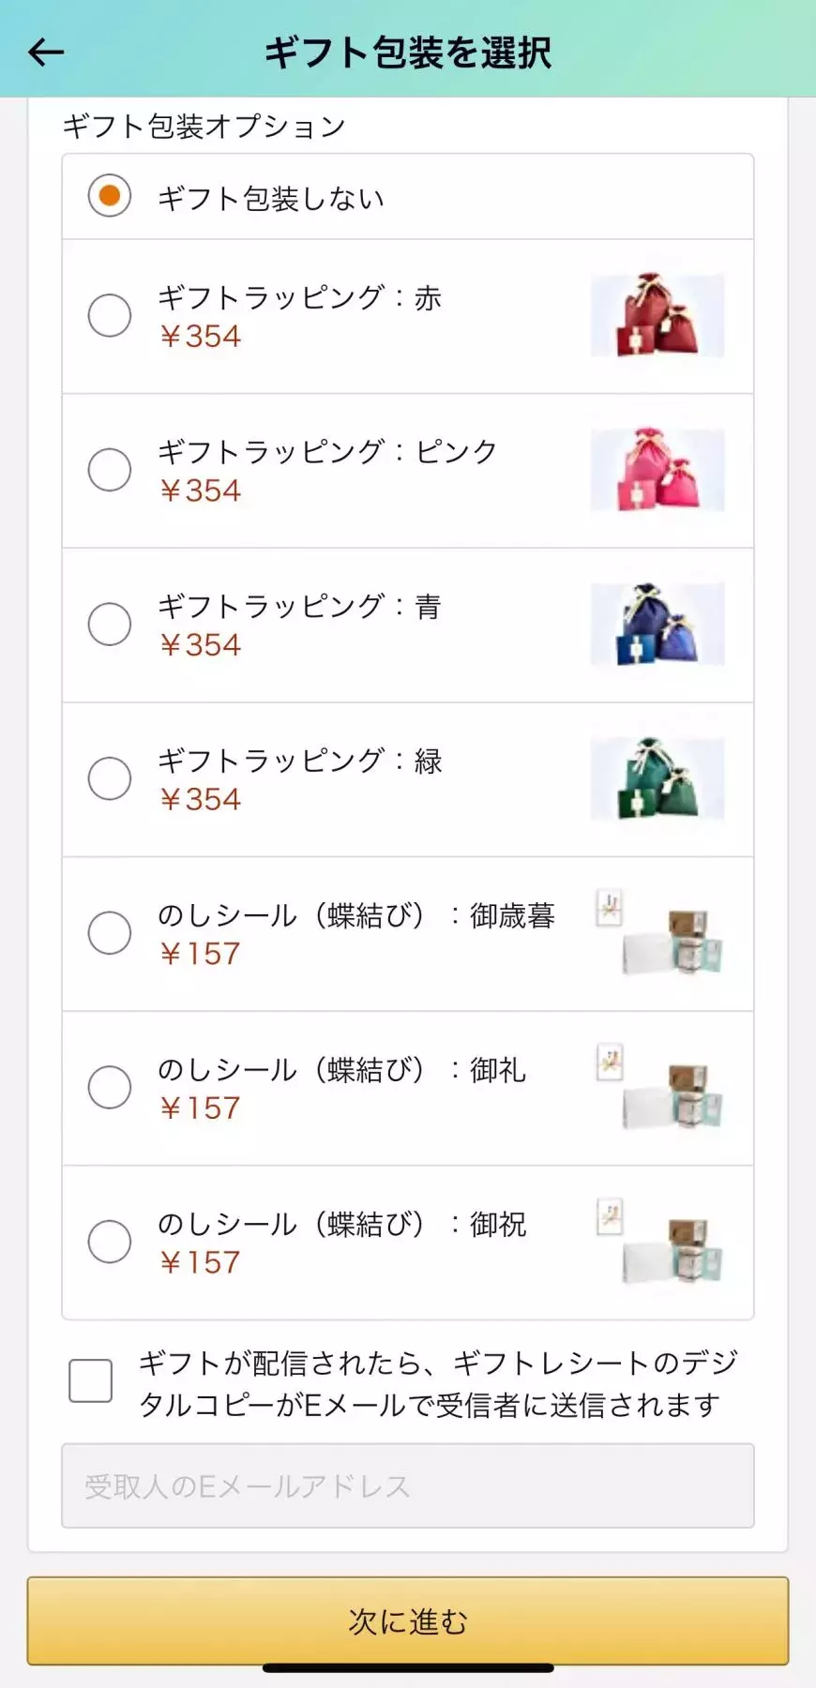
Task: Select the 御祝 noshi seal radio button
Action: (110, 1242)
